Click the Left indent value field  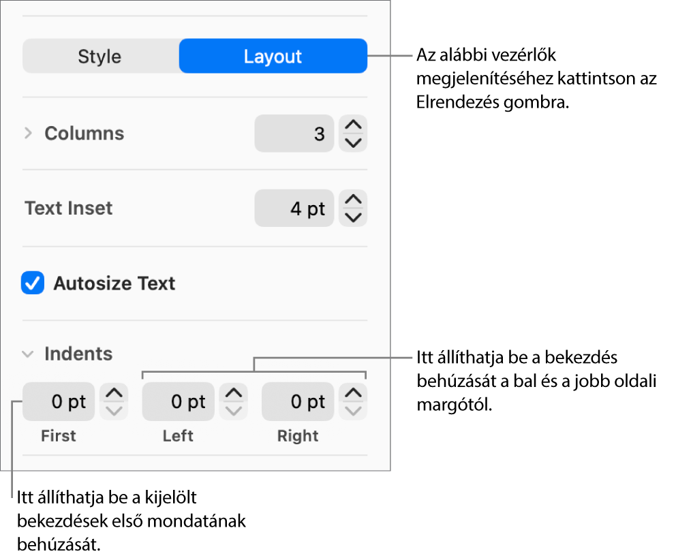point(178,402)
